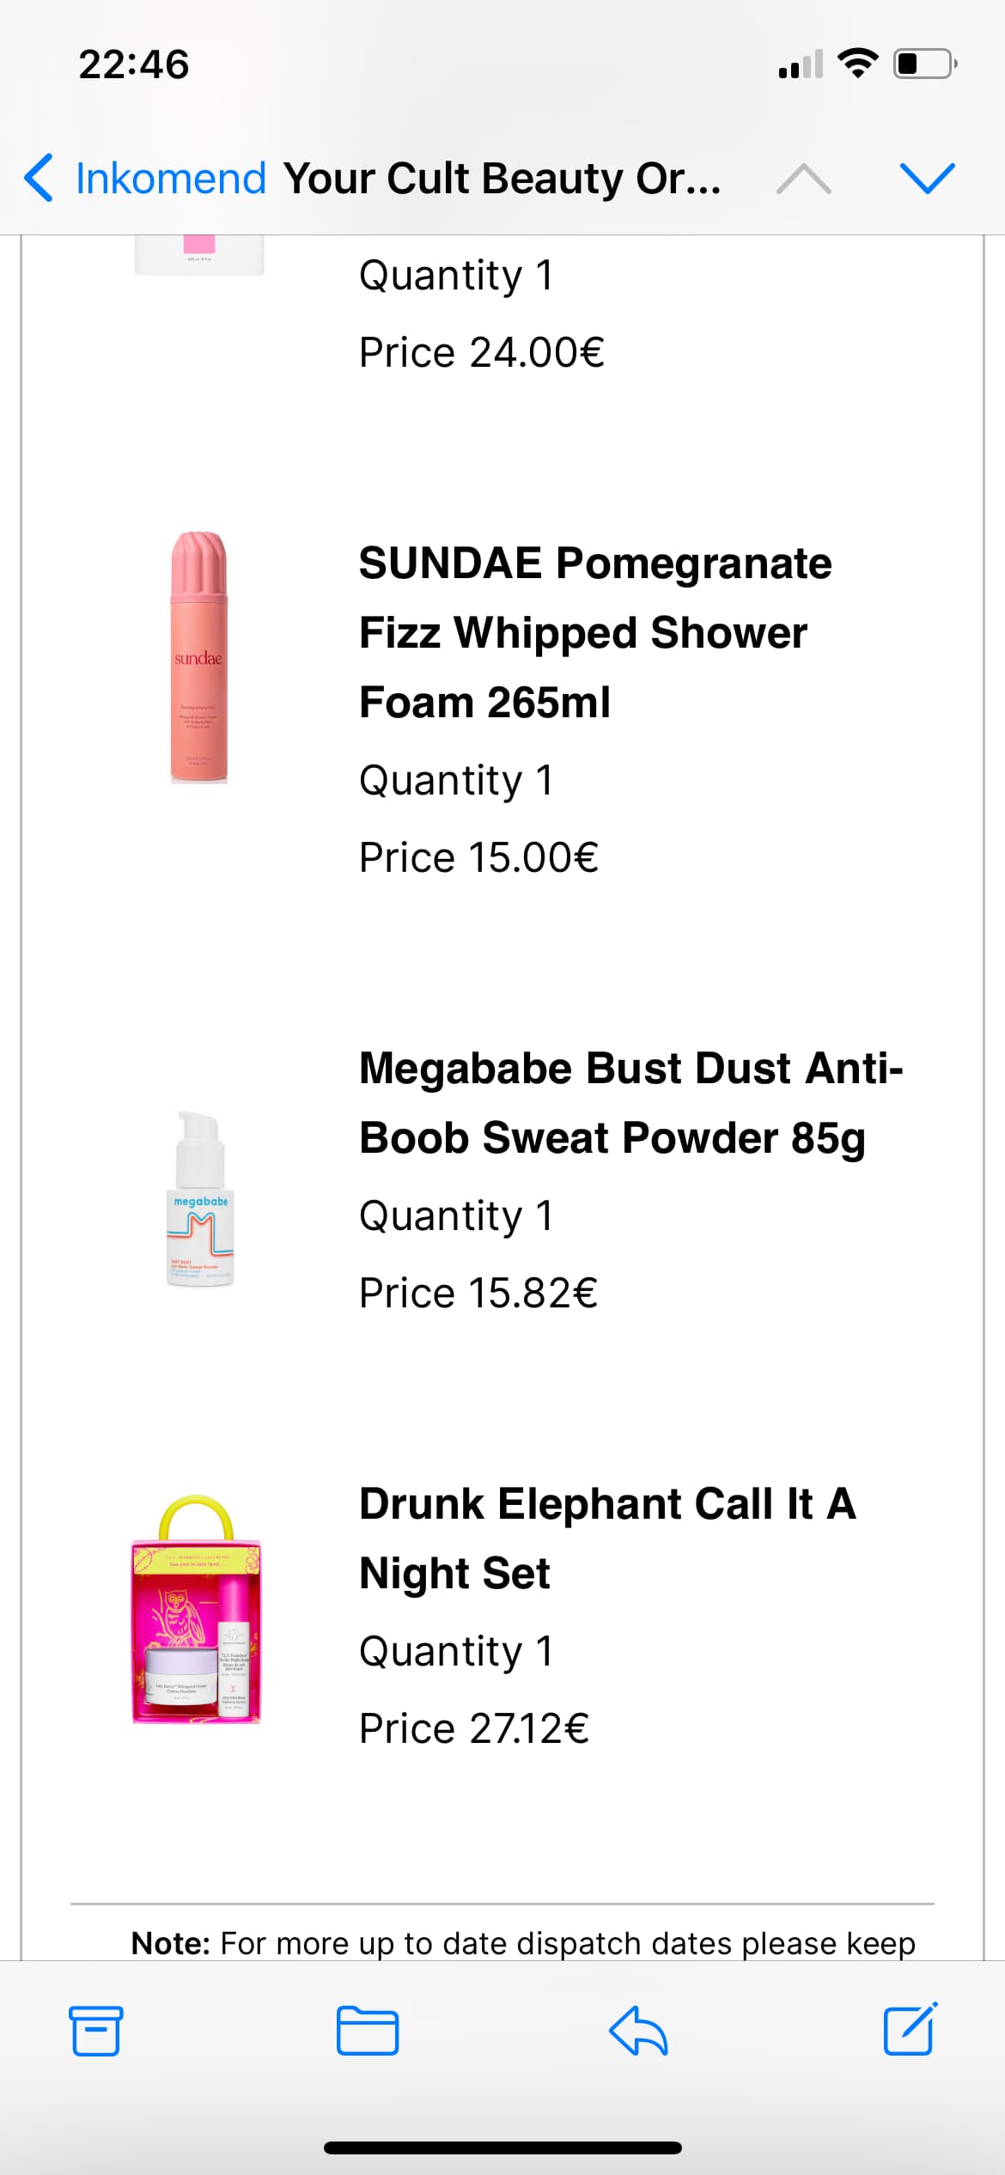
Task: Open Megababe Bust Dust product title
Action: coord(630,1103)
